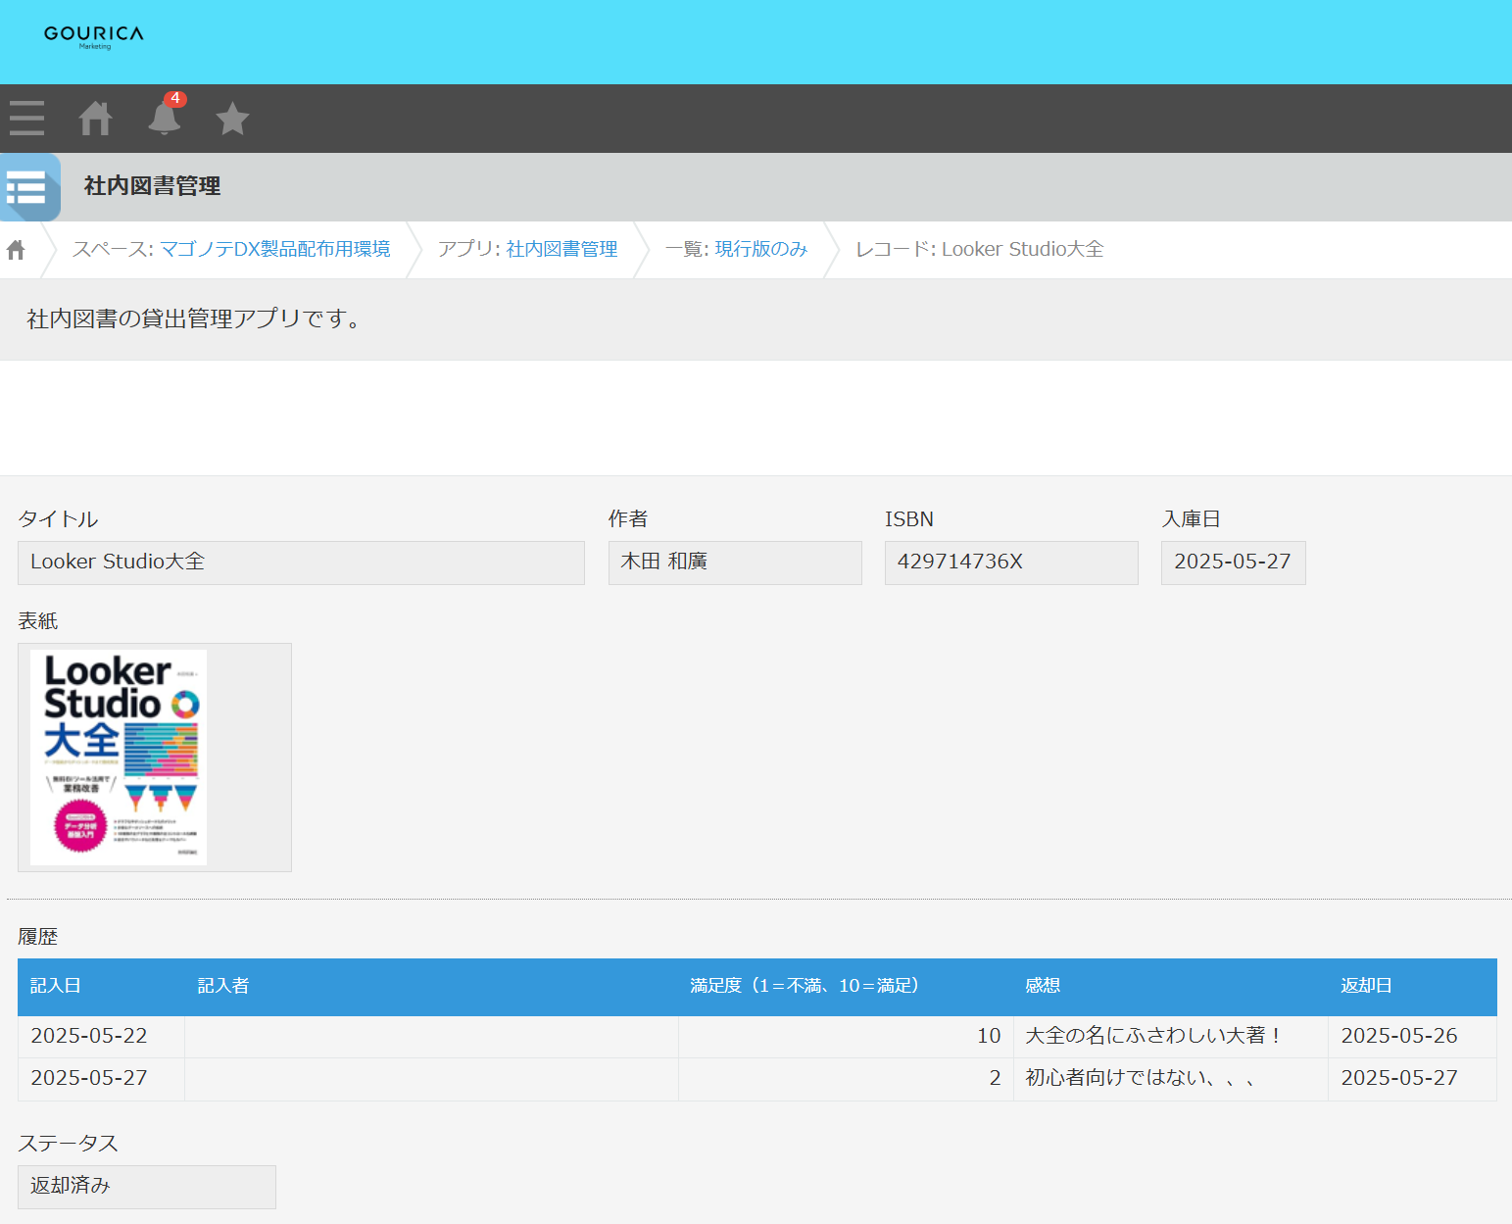Click the 履歴 section label

[38, 937]
